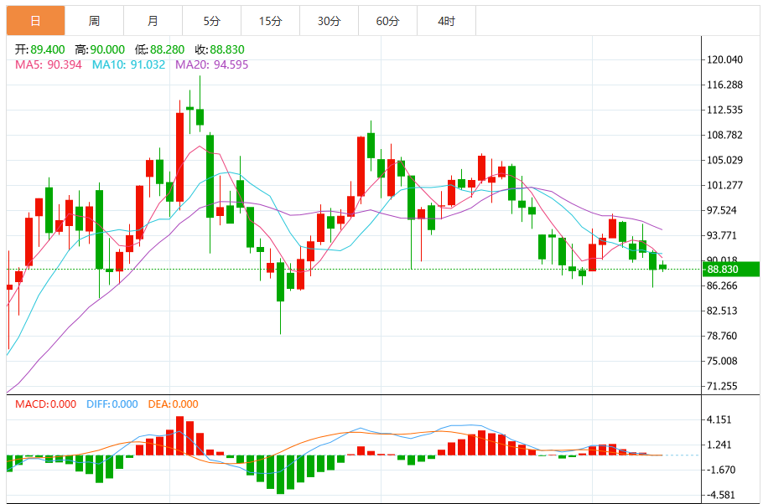Click the 收:88.830 closing price readout
Screen dimensions: 763x504
pos(220,49)
